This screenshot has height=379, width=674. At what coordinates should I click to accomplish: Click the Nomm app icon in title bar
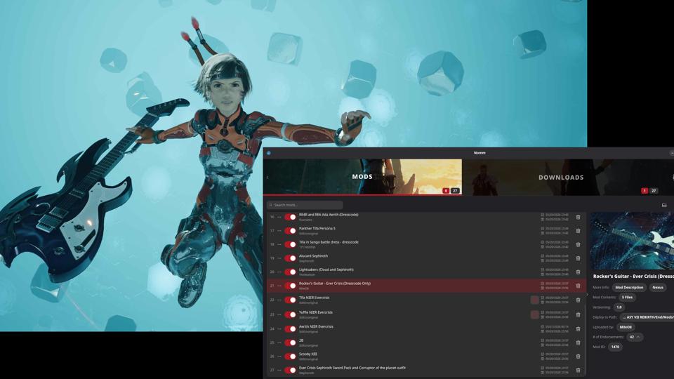269,153
